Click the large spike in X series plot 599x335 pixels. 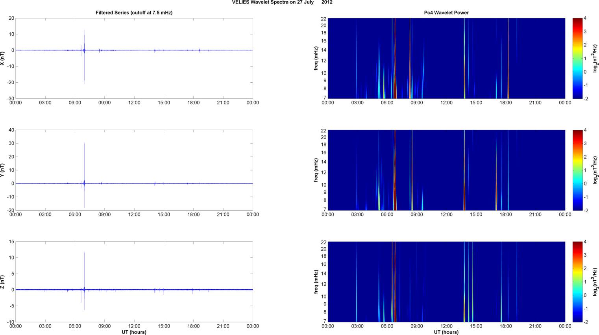pos(84,59)
